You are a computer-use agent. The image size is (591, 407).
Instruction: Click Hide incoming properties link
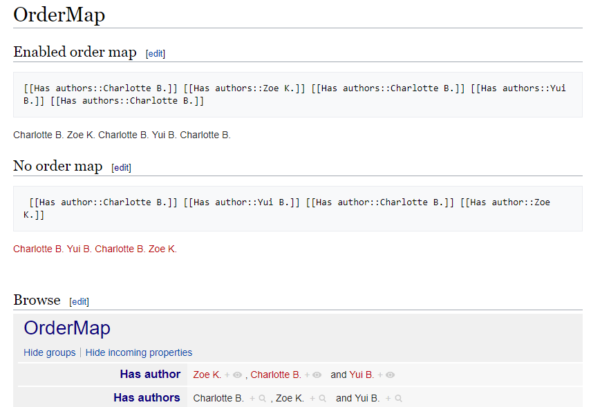tap(139, 352)
